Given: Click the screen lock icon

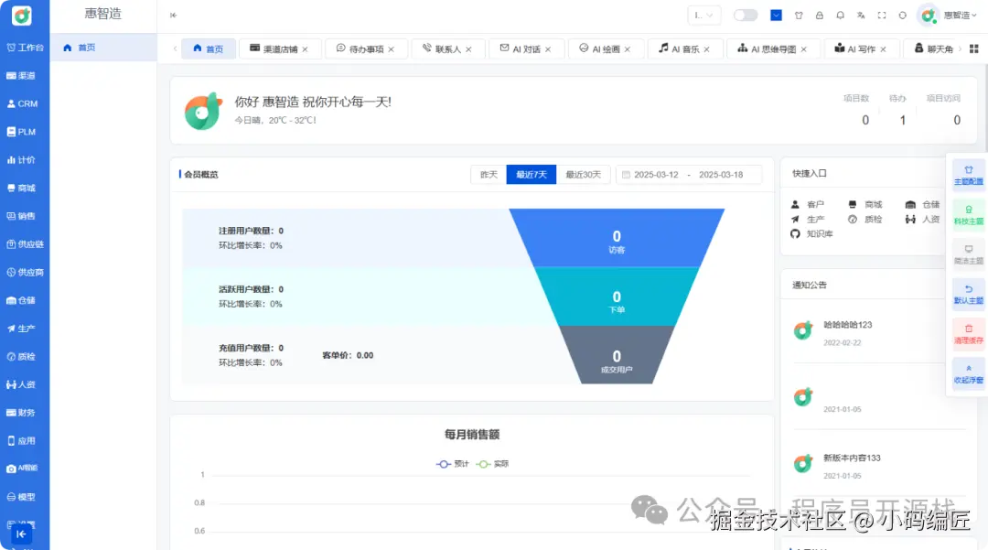Looking at the screenshot, I should (x=820, y=15).
